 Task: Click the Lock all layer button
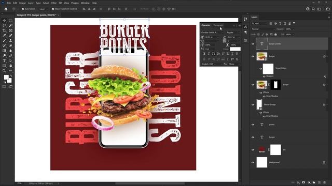pos(275,35)
